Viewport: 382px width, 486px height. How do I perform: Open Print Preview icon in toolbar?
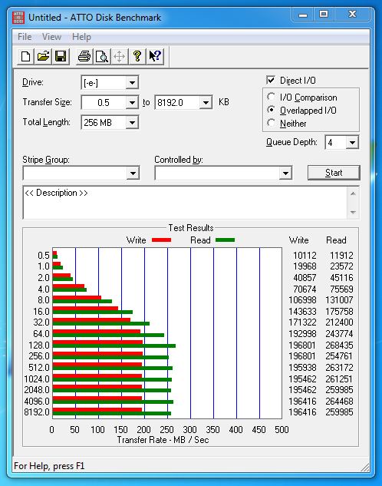[102, 56]
